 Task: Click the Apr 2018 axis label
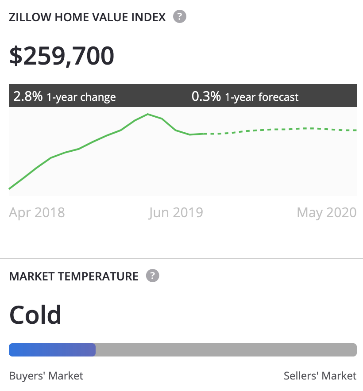pyautogui.click(x=37, y=213)
